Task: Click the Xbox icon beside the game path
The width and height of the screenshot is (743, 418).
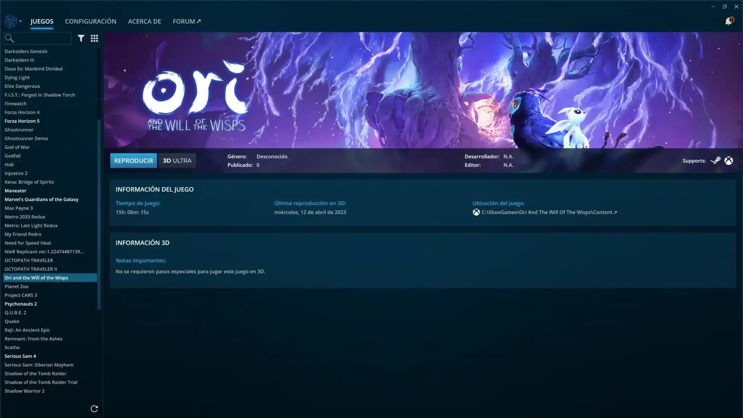Action: tap(476, 212)
